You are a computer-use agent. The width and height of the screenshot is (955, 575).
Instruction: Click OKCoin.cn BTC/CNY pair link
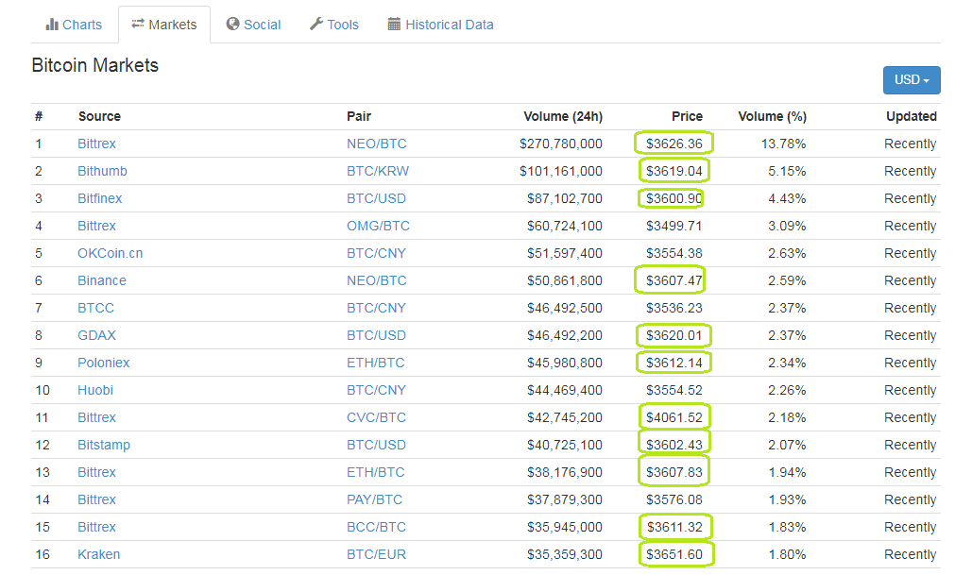coord(376,253)
